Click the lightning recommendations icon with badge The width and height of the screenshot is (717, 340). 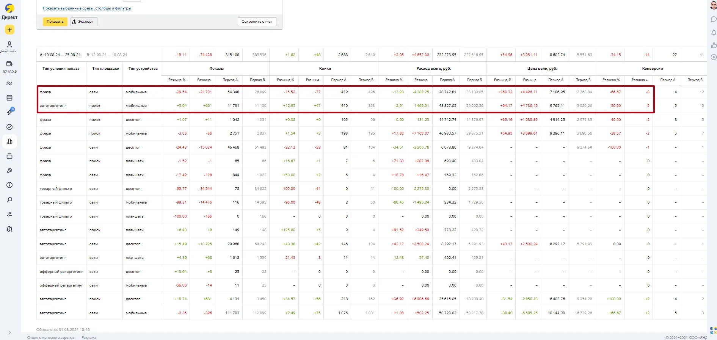(10, 112)
